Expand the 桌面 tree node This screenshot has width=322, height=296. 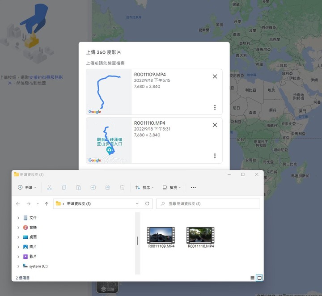[x=18, y=237]
